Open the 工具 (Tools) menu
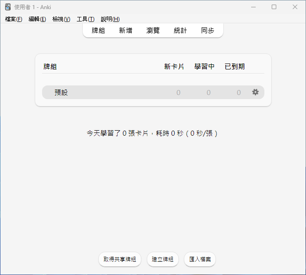 (x=86, y=19)
